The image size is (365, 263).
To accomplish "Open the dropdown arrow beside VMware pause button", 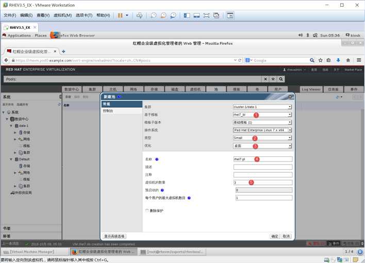I will pos(127,15).
